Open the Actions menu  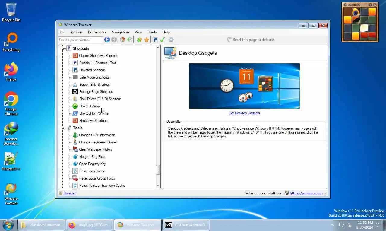click(x=76, y=32)
